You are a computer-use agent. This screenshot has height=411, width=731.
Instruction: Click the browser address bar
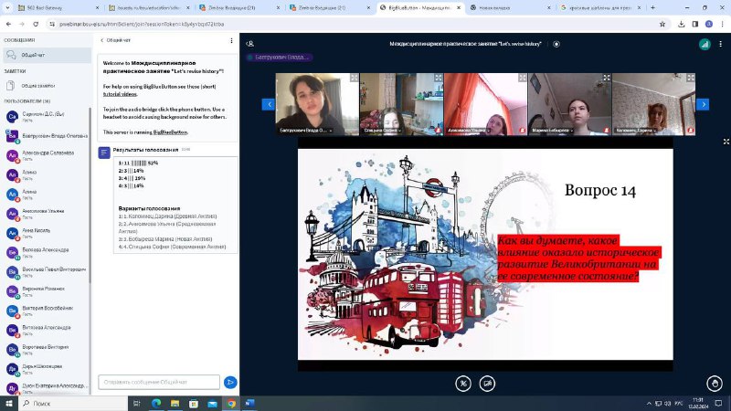click(x=355, y=24)
